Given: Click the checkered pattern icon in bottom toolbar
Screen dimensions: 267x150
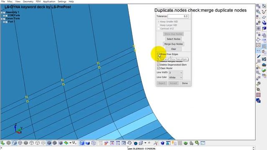Looking at the screenshot, I should [180, 143].
